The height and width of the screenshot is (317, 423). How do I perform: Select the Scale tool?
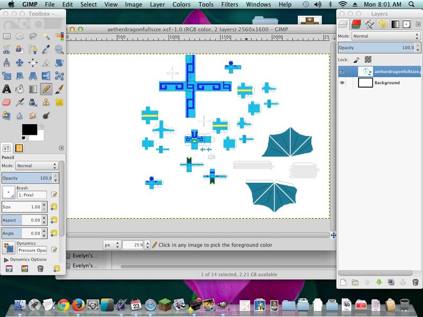coord(6,76)
